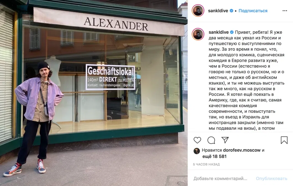Open sankldive username in header
Screen dimensions: 293x186
click(x=218, y=11)
